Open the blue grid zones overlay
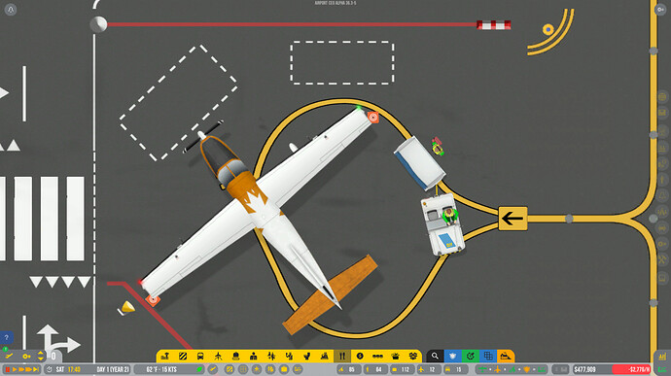The height and width of the screenshot is (376, 671). 488,356
